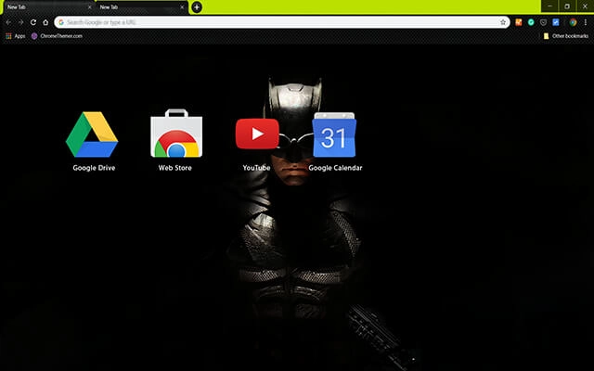Click the Google Drive label text
This screenshot has width=594, height=371.
(94, 168)
